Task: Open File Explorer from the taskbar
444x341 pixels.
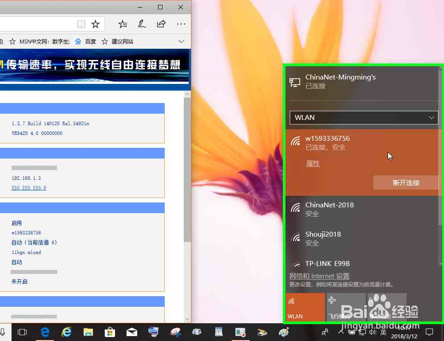Action: (x=88, y=332)
